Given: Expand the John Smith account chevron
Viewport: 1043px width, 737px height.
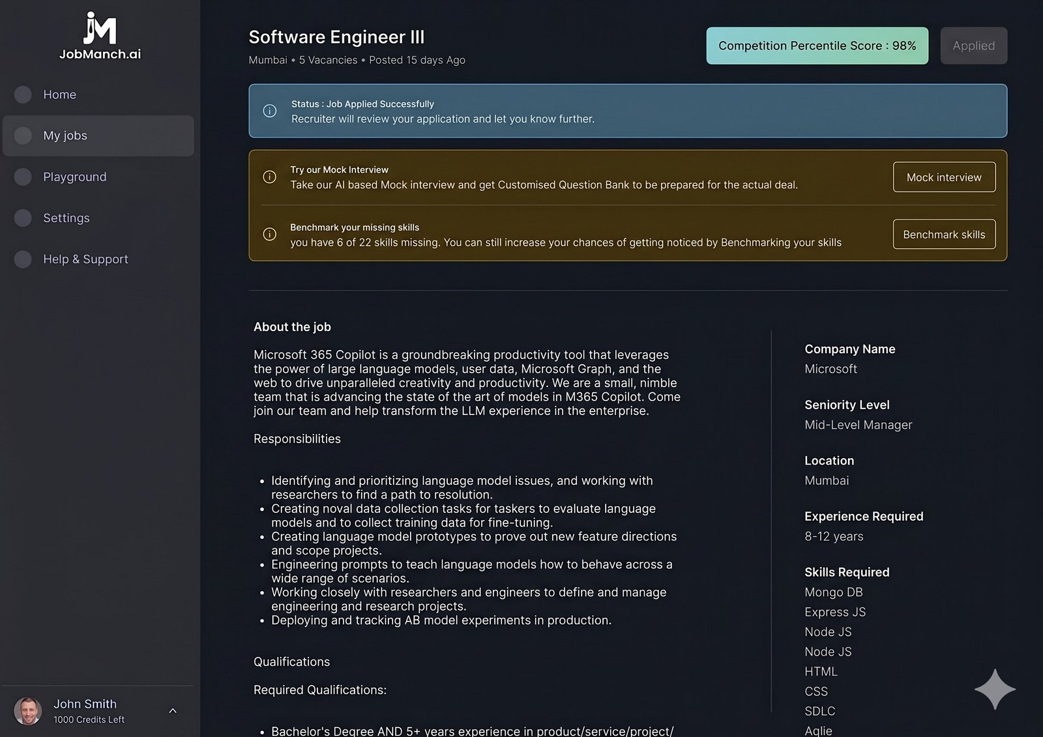Looking at the screenshot, I should click(x=173, y=710).
